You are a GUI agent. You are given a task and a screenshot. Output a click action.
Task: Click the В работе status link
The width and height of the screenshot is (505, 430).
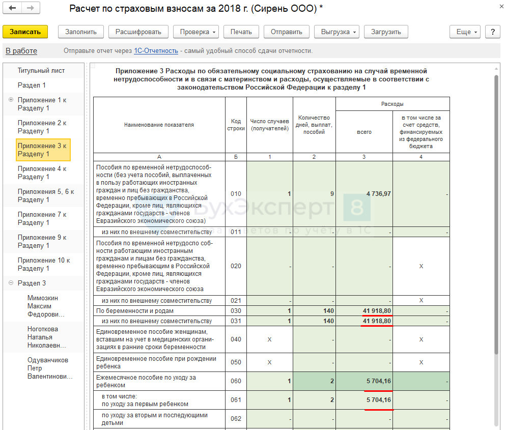tap(21, 51)
